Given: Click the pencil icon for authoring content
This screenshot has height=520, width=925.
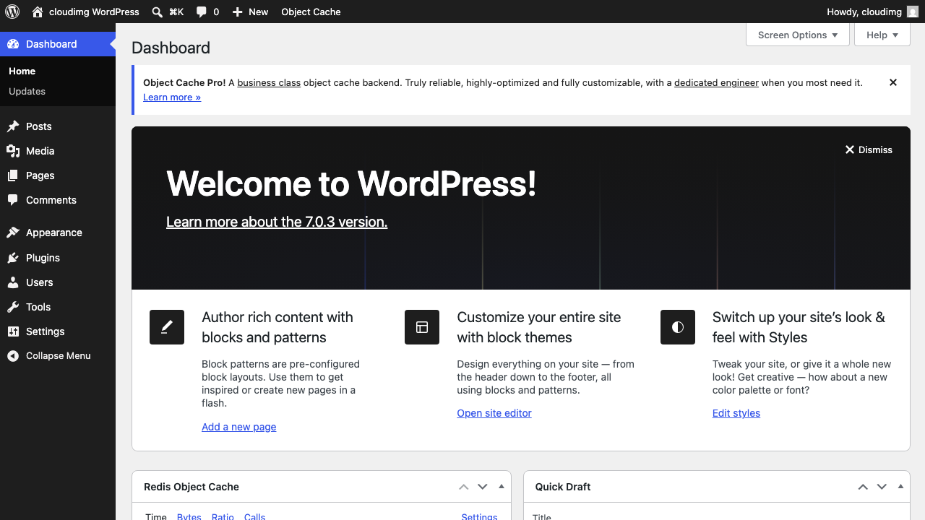Looking at the screenshot, I should [x=167, y=327].
